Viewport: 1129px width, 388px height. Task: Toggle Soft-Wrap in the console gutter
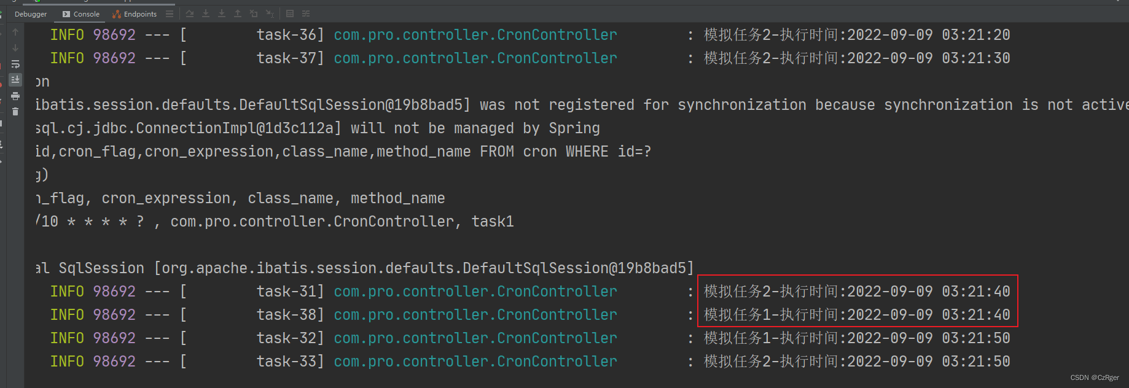point(15,64)
